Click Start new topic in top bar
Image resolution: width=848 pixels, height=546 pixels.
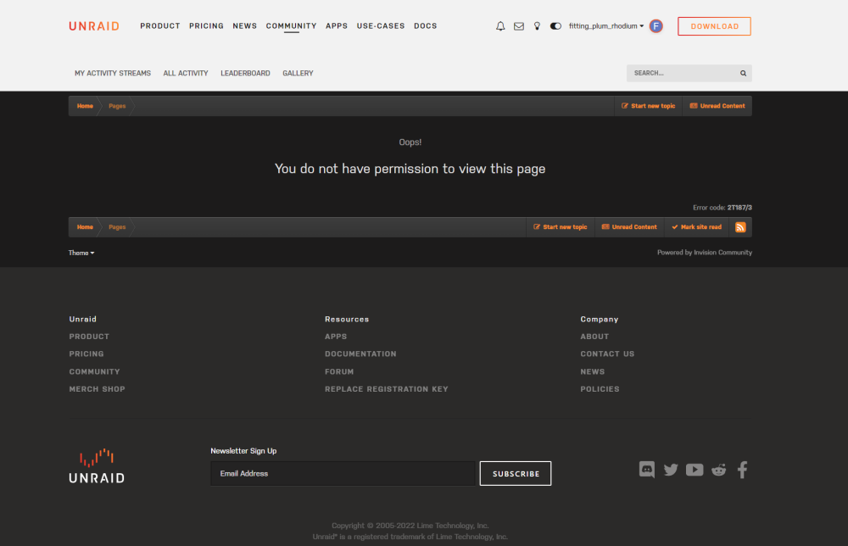tap(648, 106)
